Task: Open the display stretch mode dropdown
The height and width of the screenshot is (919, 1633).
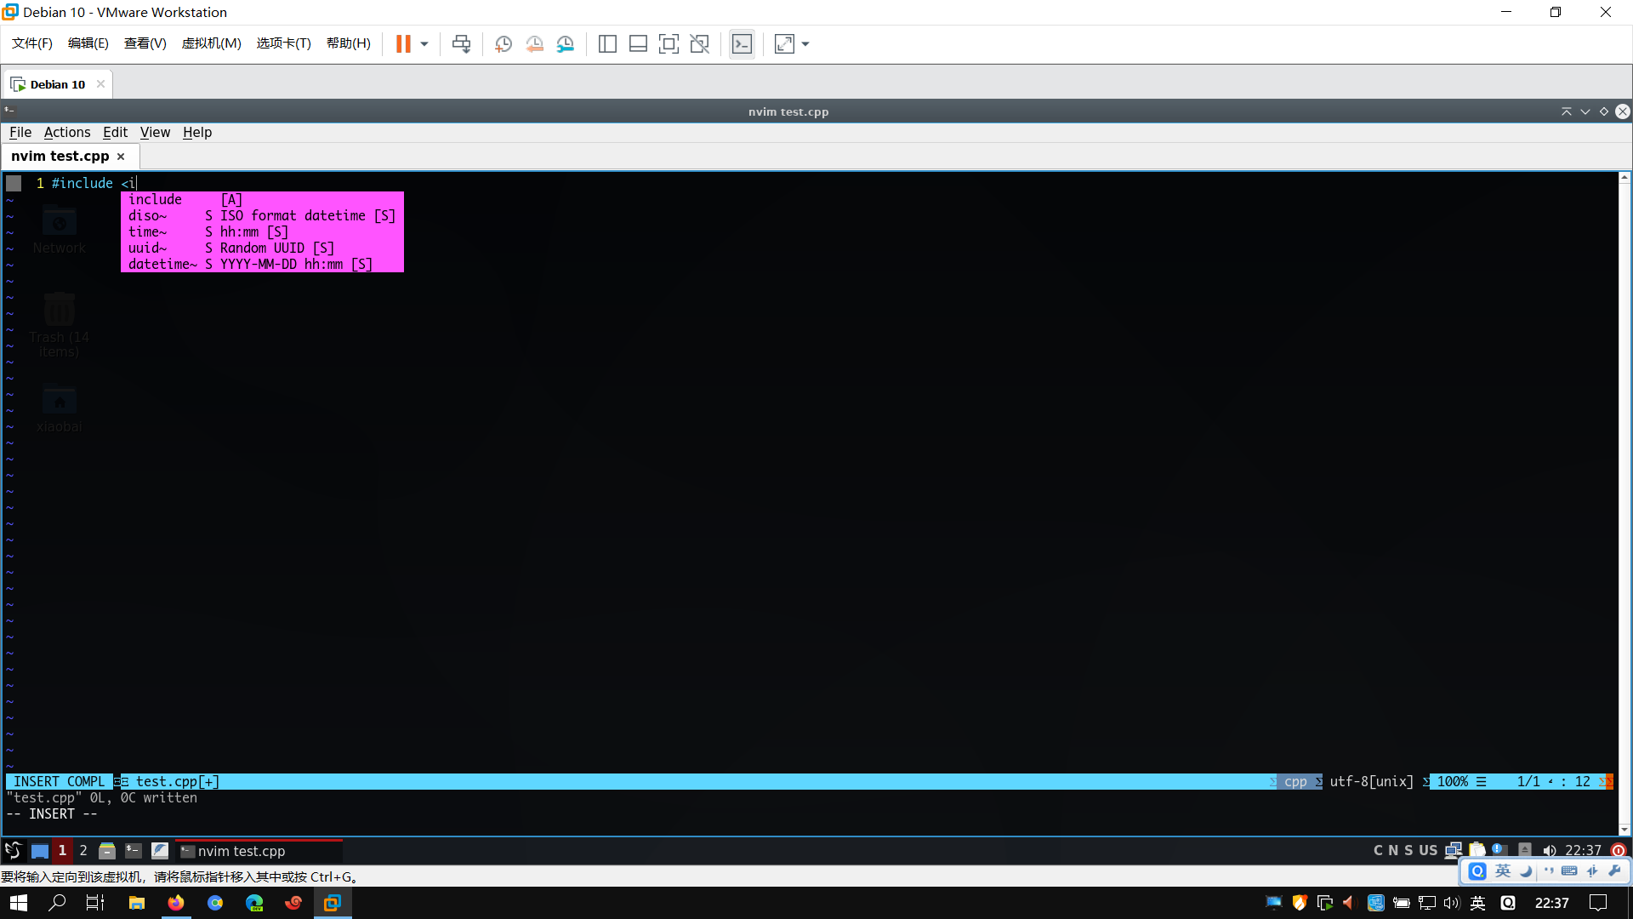Action: [805, 45]
